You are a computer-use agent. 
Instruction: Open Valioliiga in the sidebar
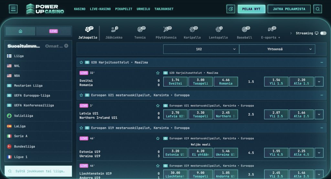[x=38, y=116]
